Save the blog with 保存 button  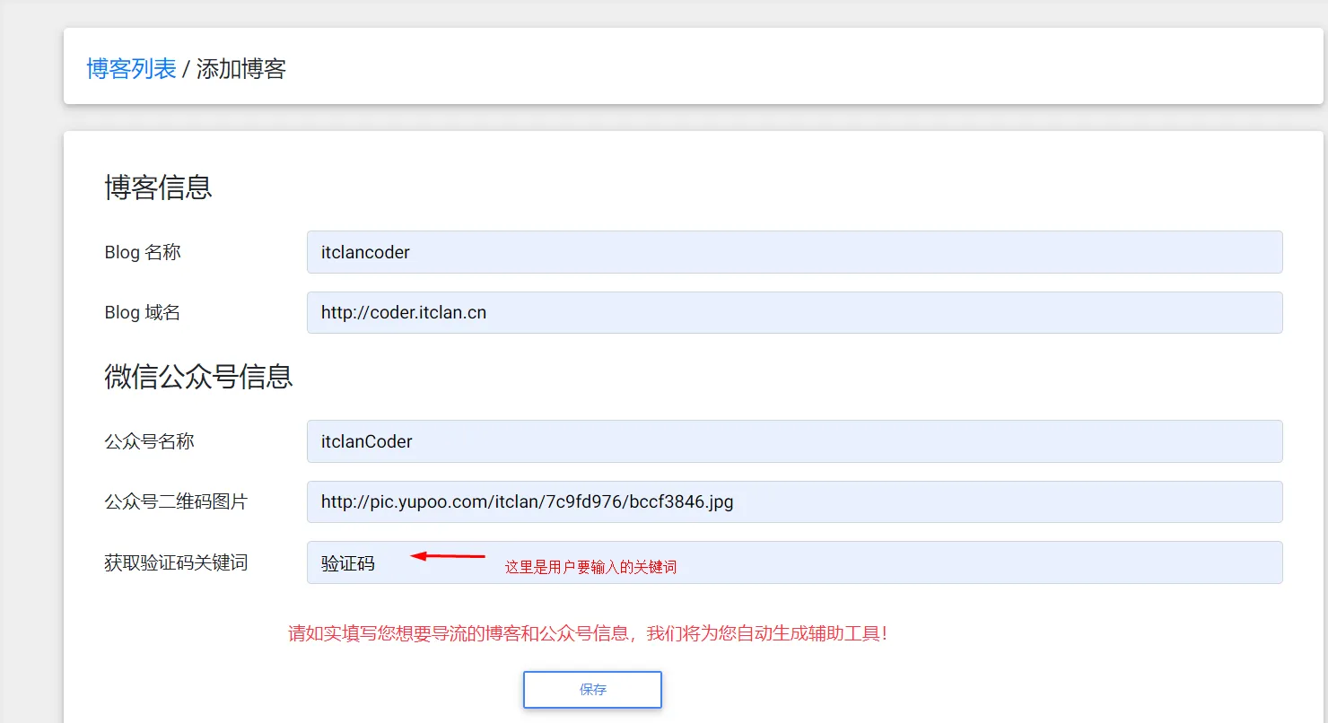point(592,690)
